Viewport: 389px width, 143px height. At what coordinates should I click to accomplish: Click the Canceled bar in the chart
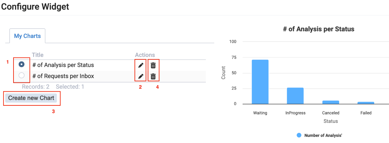pyautogui.click(x=331, y=102)
